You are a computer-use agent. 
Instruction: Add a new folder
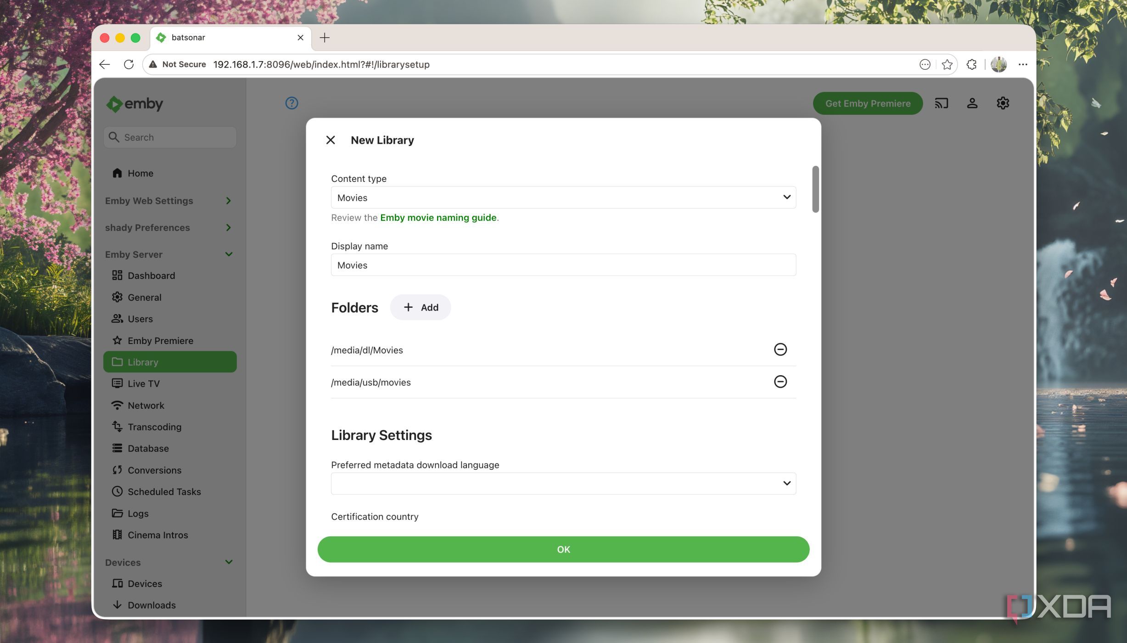421,307
